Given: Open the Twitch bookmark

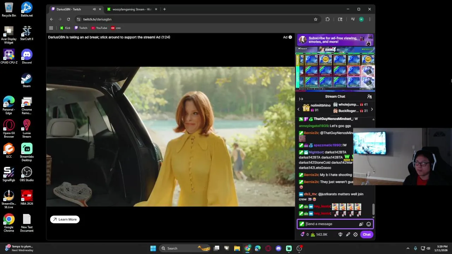Looking at the screenshot, I should 81,28.
